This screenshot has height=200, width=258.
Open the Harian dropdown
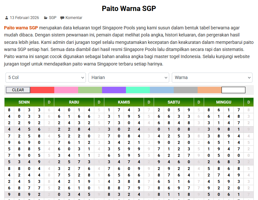pyautogui.click(x=129, y=77)
